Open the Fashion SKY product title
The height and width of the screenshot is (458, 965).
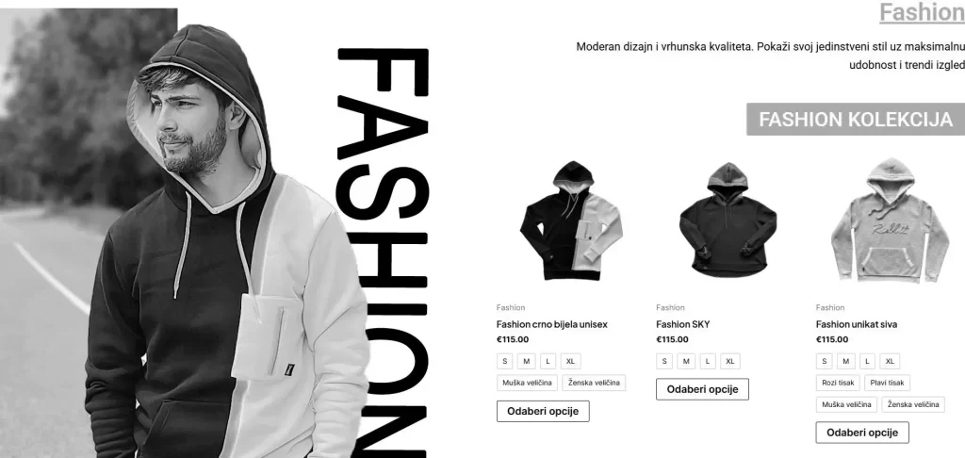[682, 324]
